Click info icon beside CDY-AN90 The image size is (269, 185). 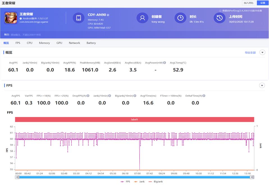coord(108,15)
